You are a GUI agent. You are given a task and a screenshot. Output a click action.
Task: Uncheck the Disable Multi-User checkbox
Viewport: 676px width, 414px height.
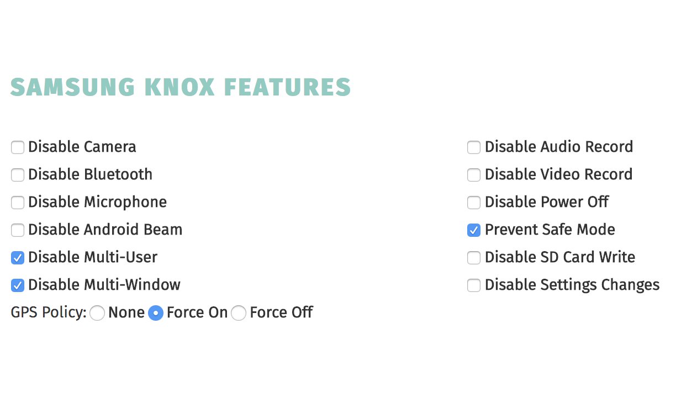point(18,258)
